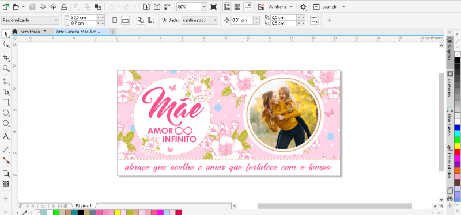The width and height of the screenshot is (461, 215).
Task: Toggle the document grid
Action: [x=237, y=6]
